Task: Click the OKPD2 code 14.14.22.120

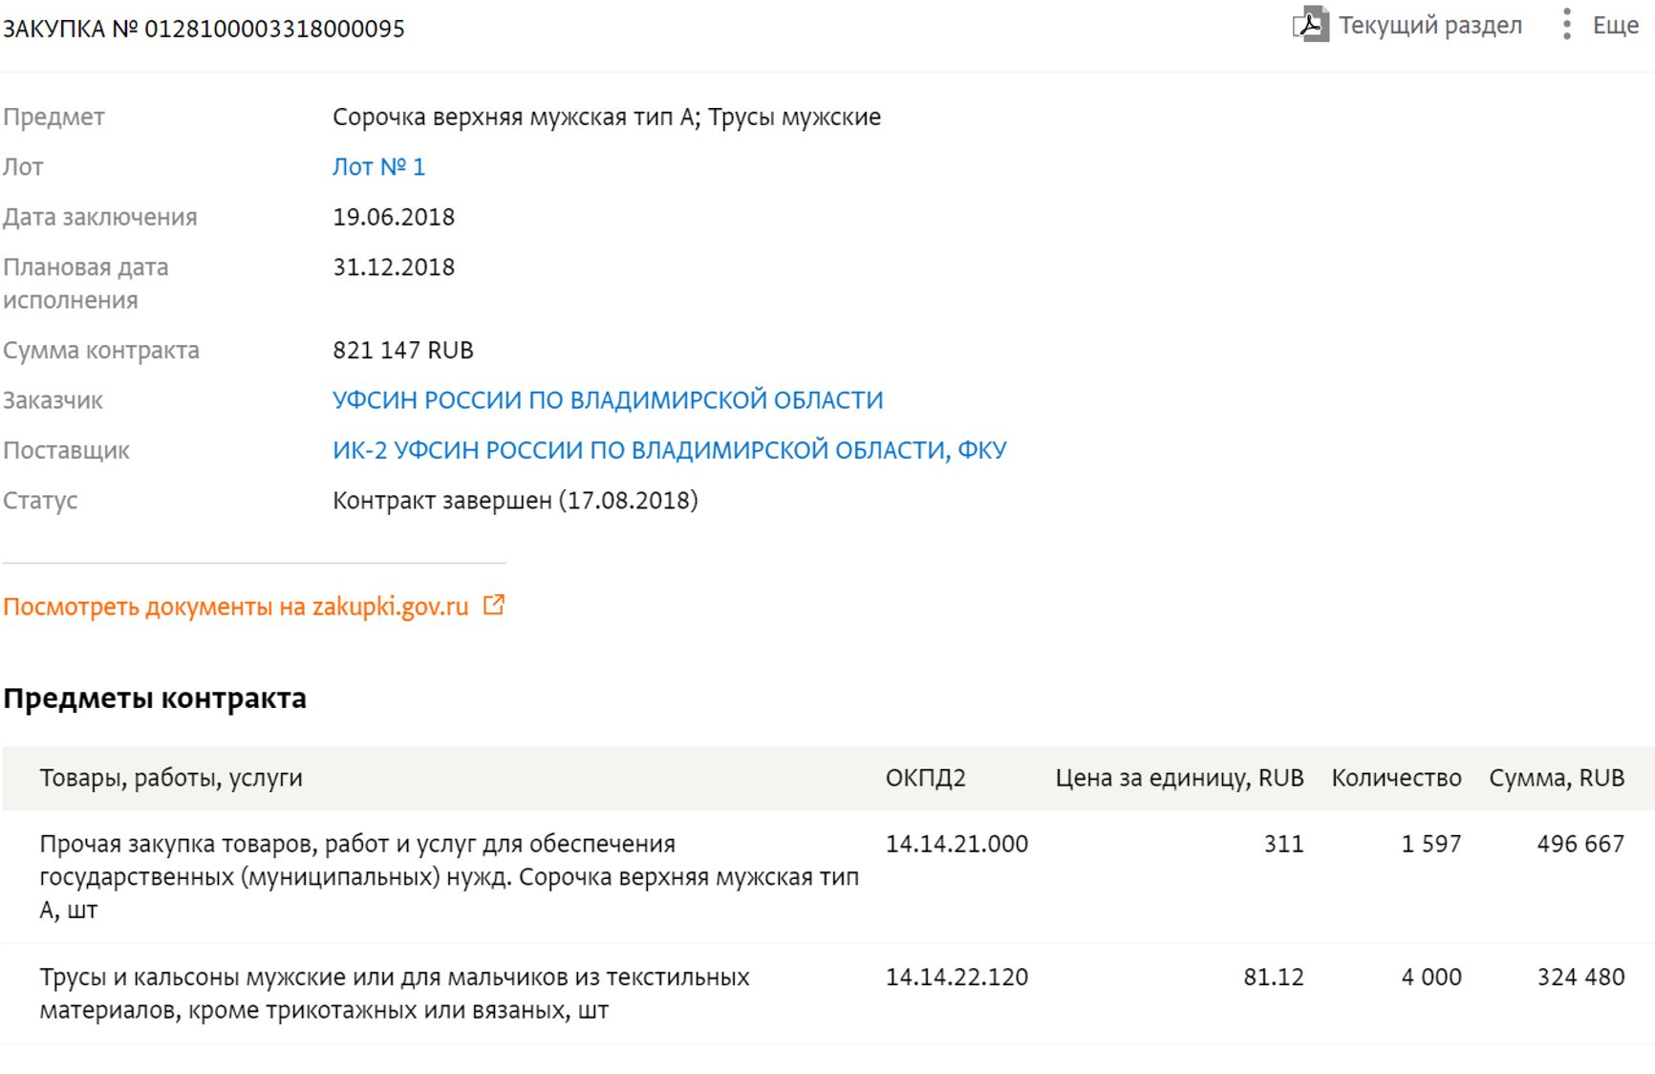Action: [956, 977]
